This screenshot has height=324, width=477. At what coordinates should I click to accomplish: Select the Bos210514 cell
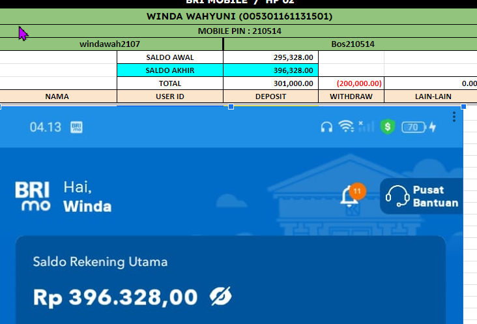coord(351,44)
